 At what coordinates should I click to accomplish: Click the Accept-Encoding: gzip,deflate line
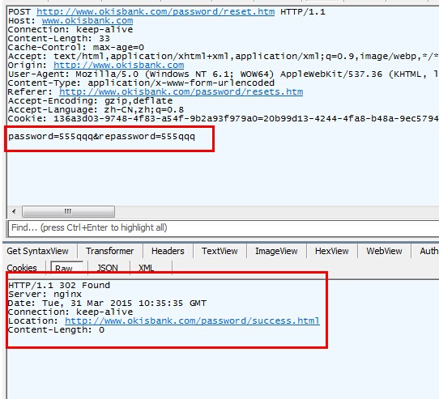point(90,100)
